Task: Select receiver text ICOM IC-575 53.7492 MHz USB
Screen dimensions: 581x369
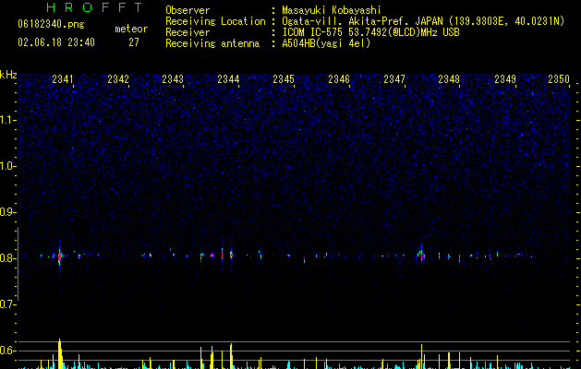Action: tap(370, 32)
